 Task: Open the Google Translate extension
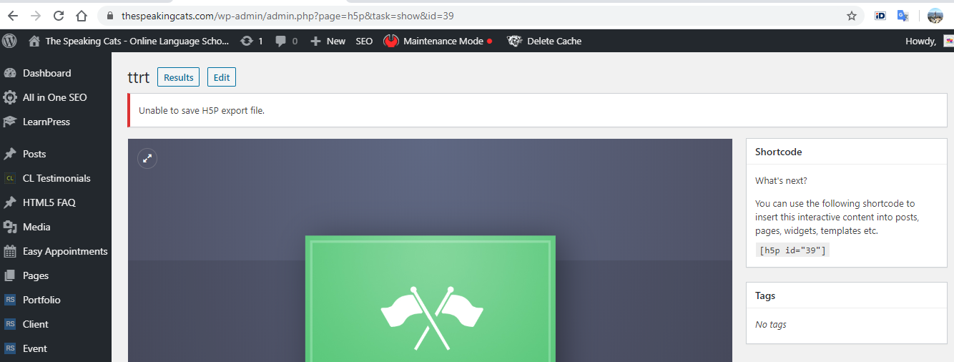(x=903, y=16)
